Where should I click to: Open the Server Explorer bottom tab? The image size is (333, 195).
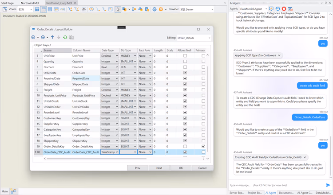[x=237, y=193]
